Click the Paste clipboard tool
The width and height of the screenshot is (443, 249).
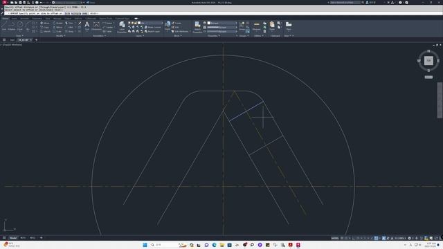coord(272,26)
